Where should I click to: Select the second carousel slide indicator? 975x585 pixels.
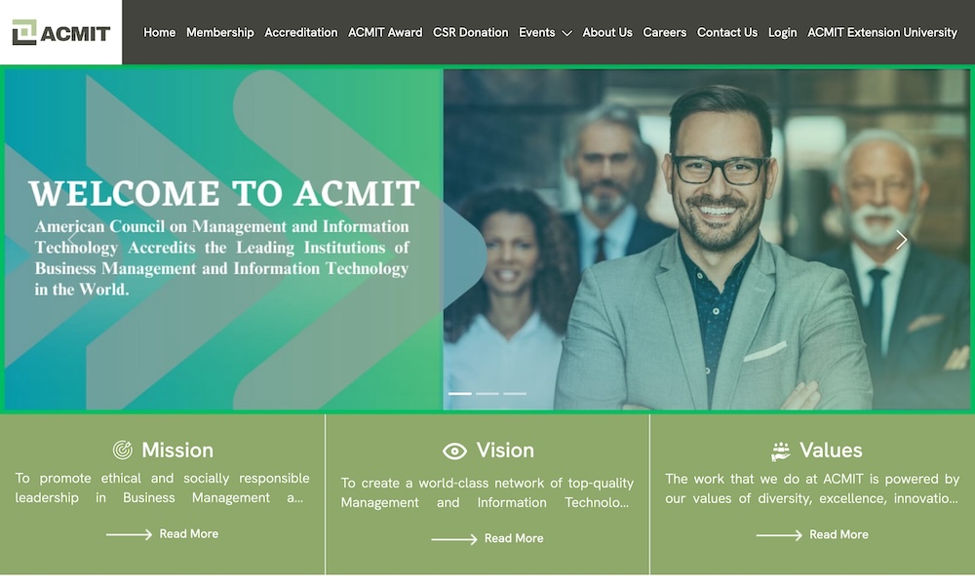point(487,394)
